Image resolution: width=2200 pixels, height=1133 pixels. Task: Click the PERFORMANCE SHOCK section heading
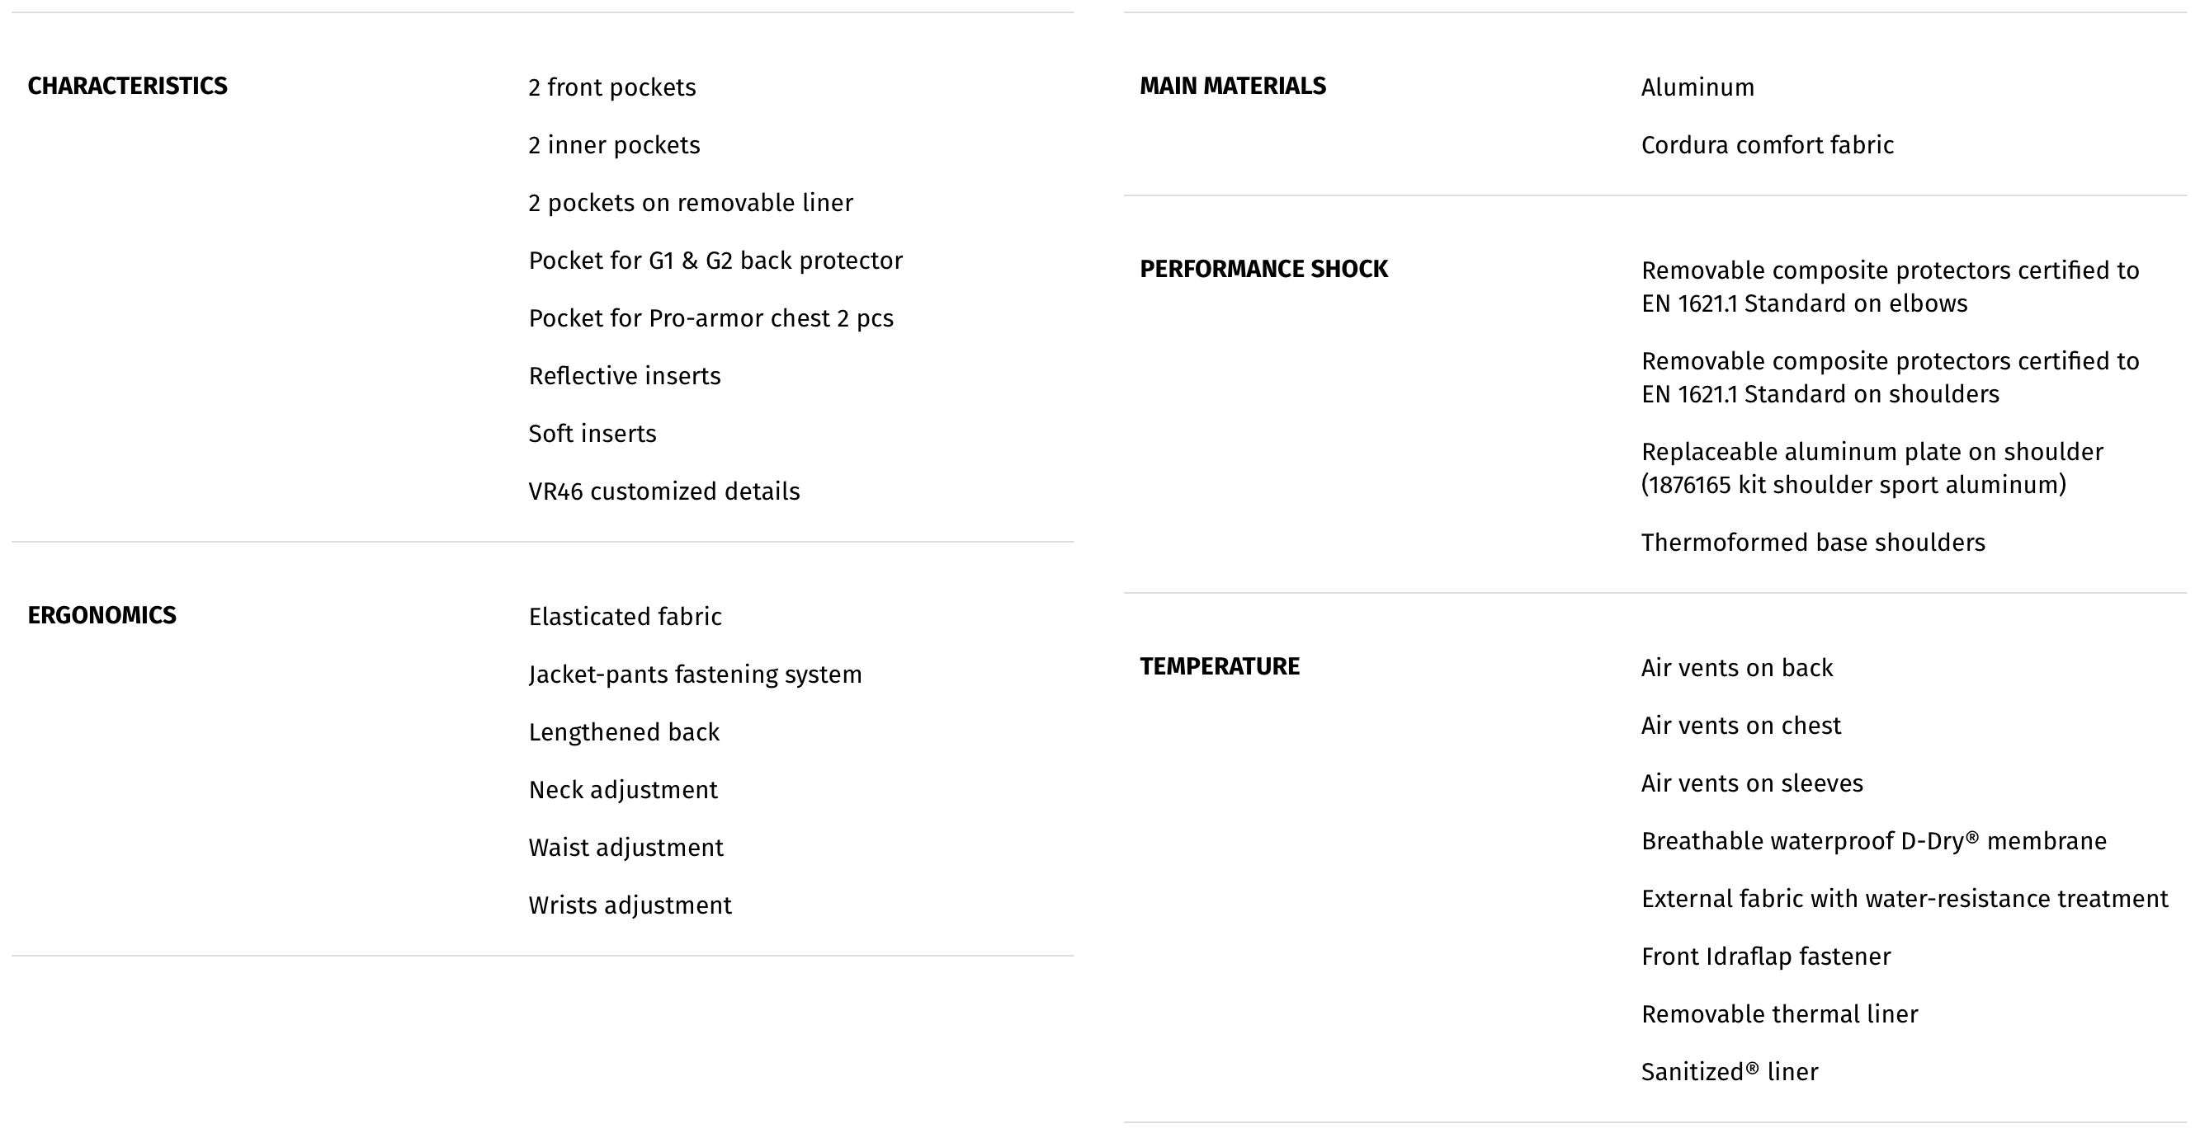tap(1263, 270)
